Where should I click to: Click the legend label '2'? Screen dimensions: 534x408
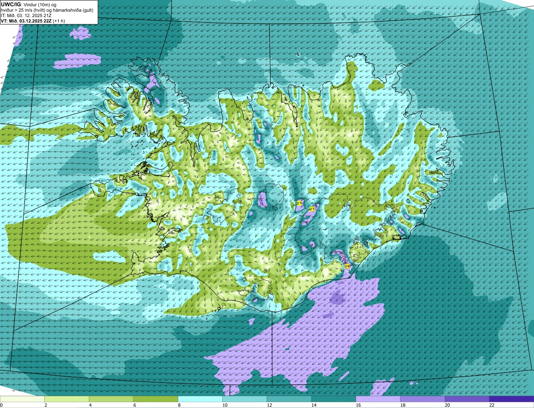45,405
